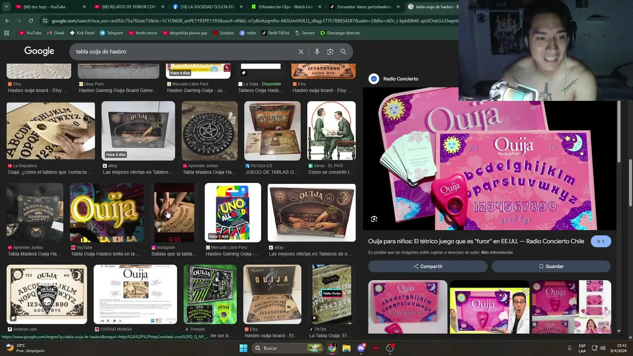Start a voice search with the microphone
The width and height of the screenshot is (633, 356).
pos(317,51)
